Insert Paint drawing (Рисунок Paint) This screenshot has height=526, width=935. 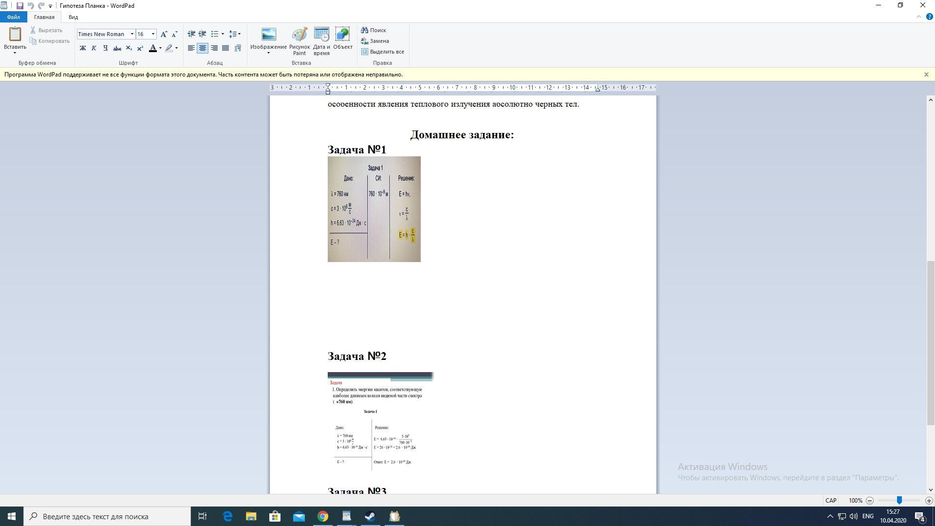pyautogui.click(x=299, y=41)
